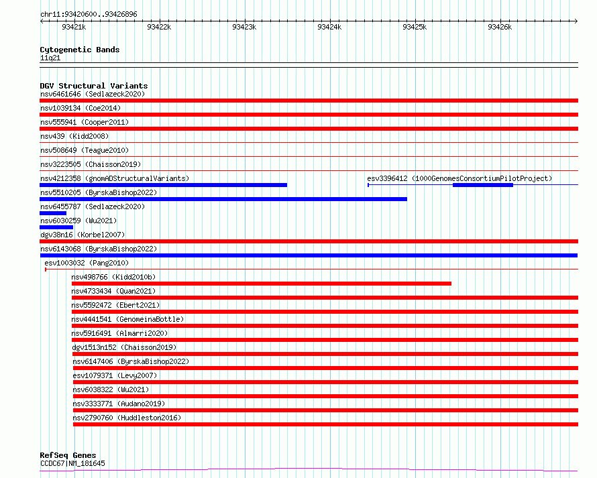
Task: Select the nsv498766 (Kidd2010b) label
Action: point(113,277)
